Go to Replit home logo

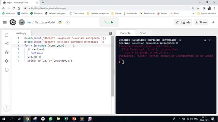pos(13,22)
